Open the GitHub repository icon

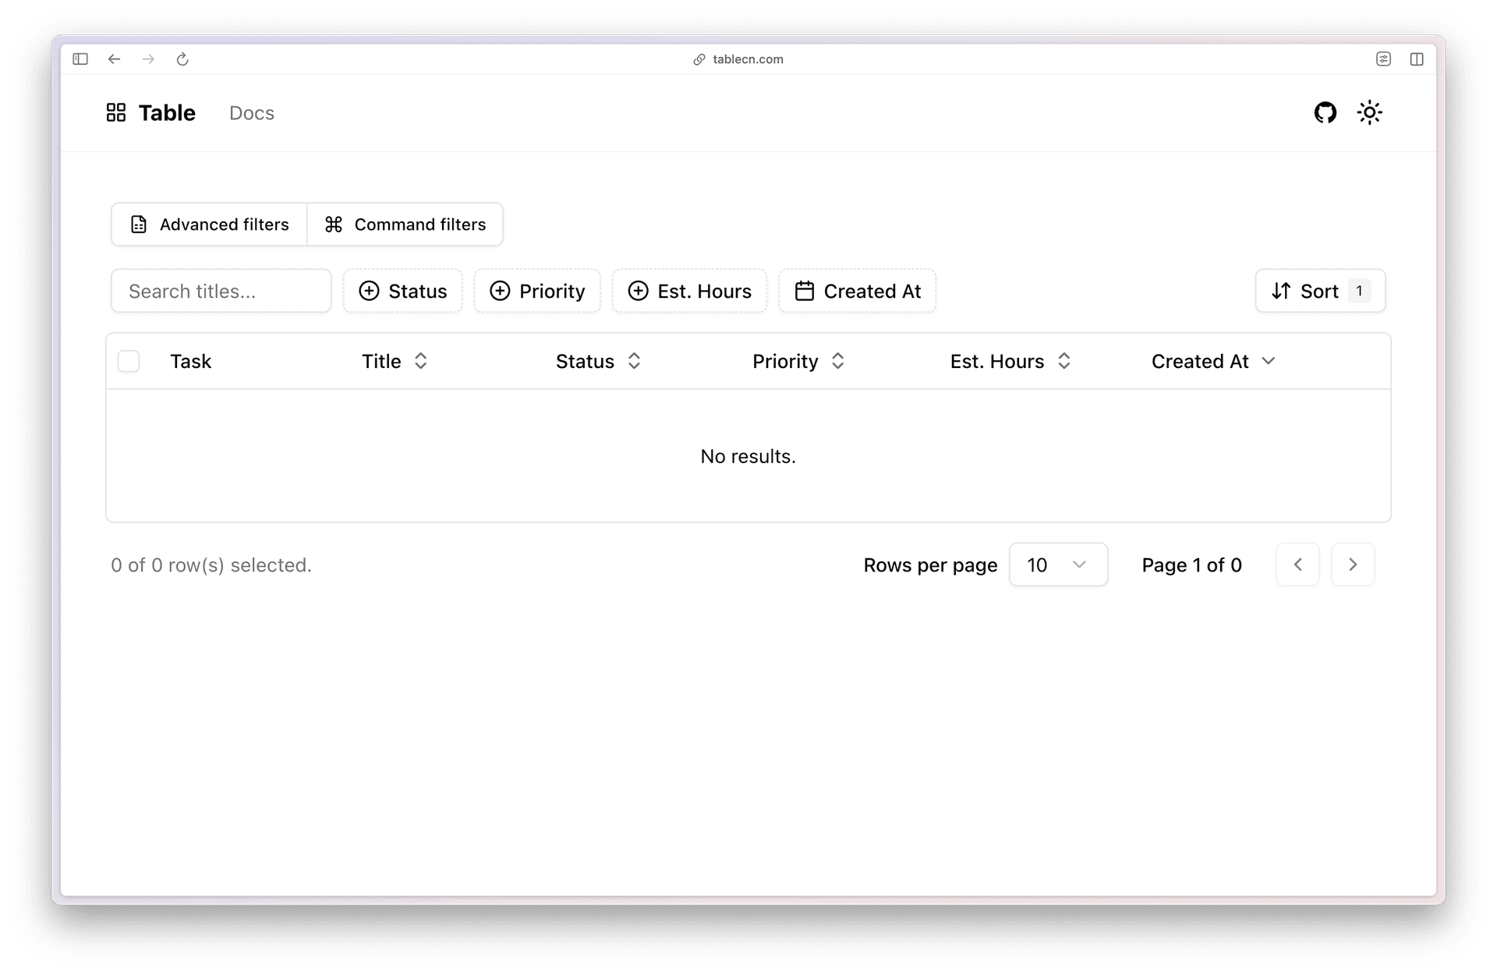(1325, 112)
